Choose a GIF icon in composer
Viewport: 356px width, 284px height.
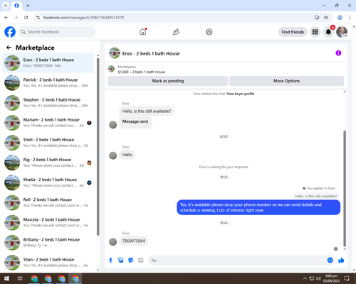tap(141, 261)
